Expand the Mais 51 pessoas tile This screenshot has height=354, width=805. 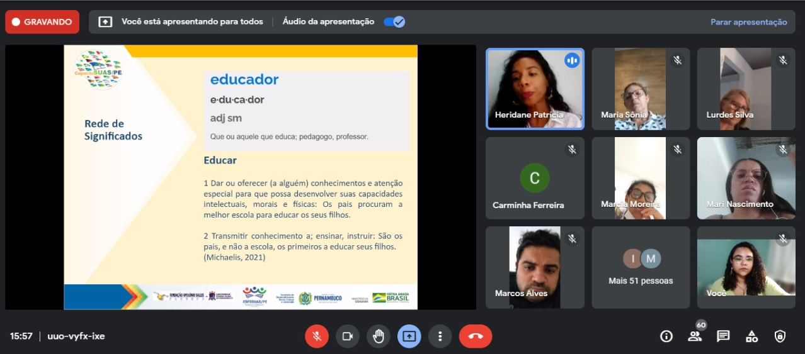point(641,267)
